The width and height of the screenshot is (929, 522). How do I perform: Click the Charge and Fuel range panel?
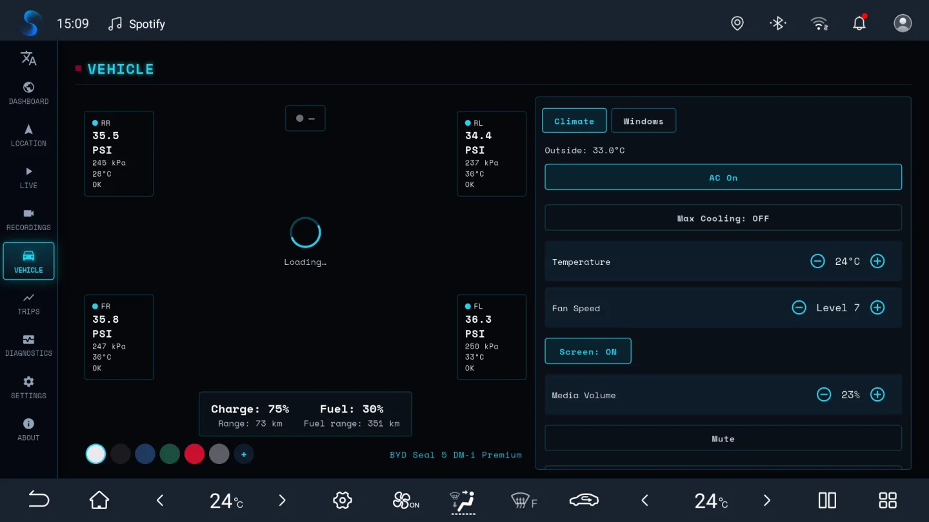[305, 414]
